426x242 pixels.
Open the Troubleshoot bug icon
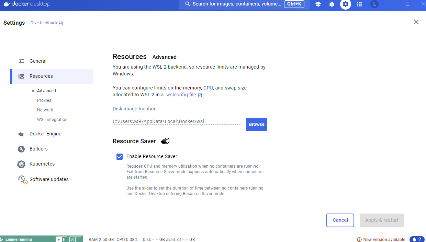click(x=332, y=4)
